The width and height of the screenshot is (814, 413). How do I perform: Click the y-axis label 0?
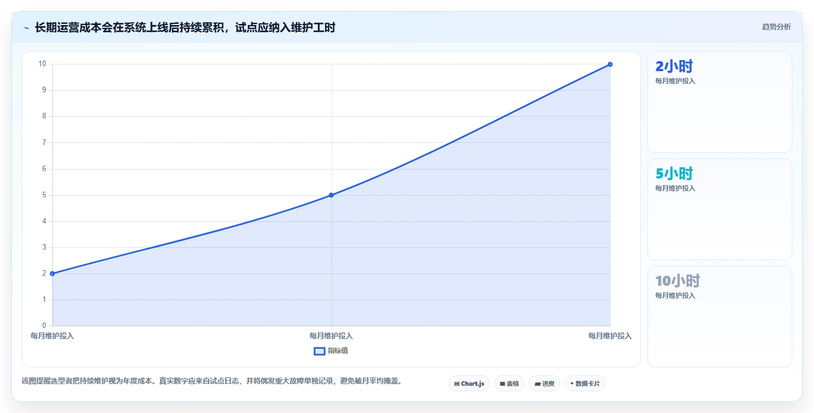click(x=44, y=326)
